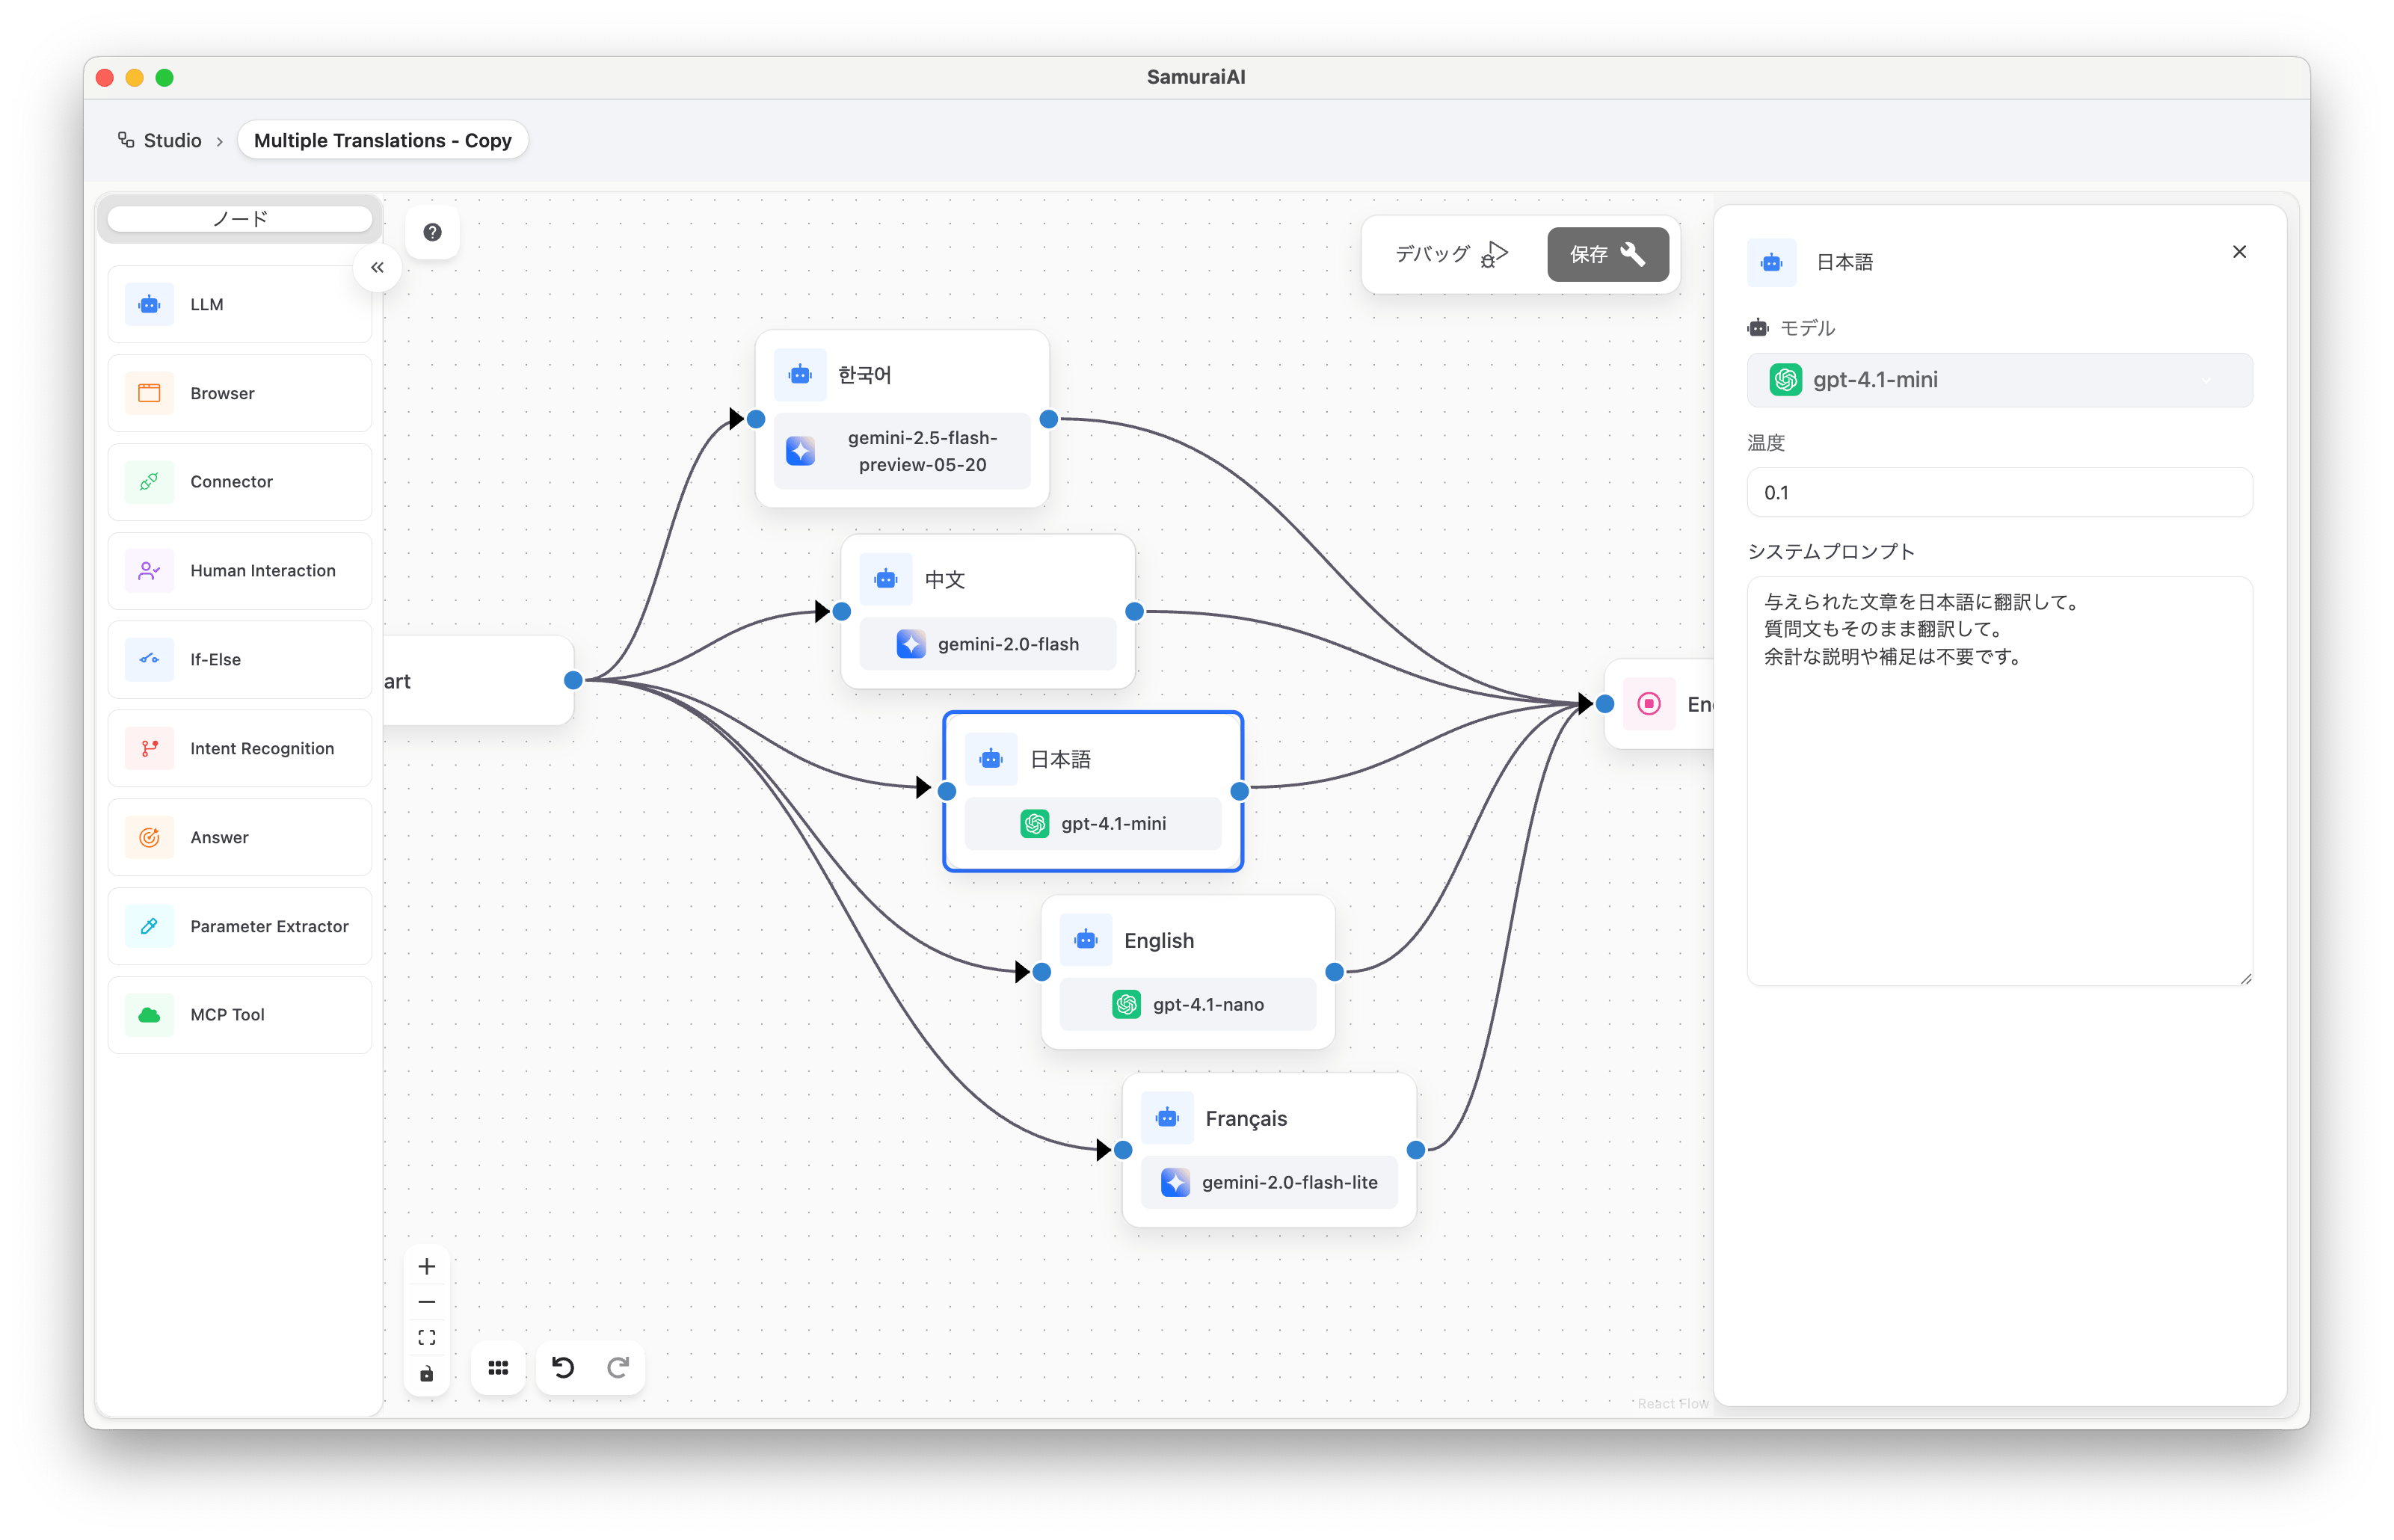This screenshot has height=1540, width=2394.
Task: Collapse the node sidebar with double chevron
Action: coord(377,267)
